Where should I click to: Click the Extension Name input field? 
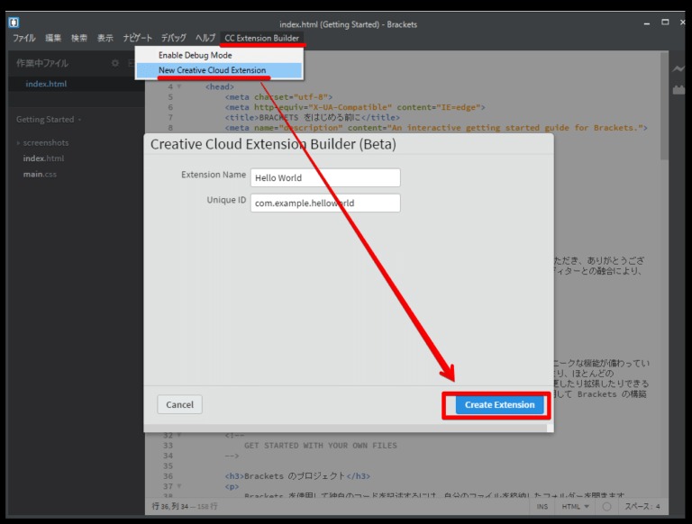(325, 177)
